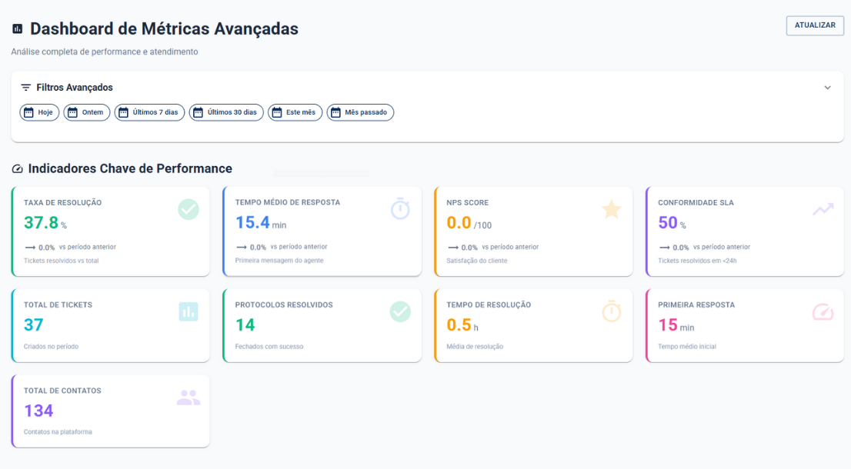Click the orange timer icon in Tempo de Resolução
The image size is (851, 469).
(x=612, y=311)
